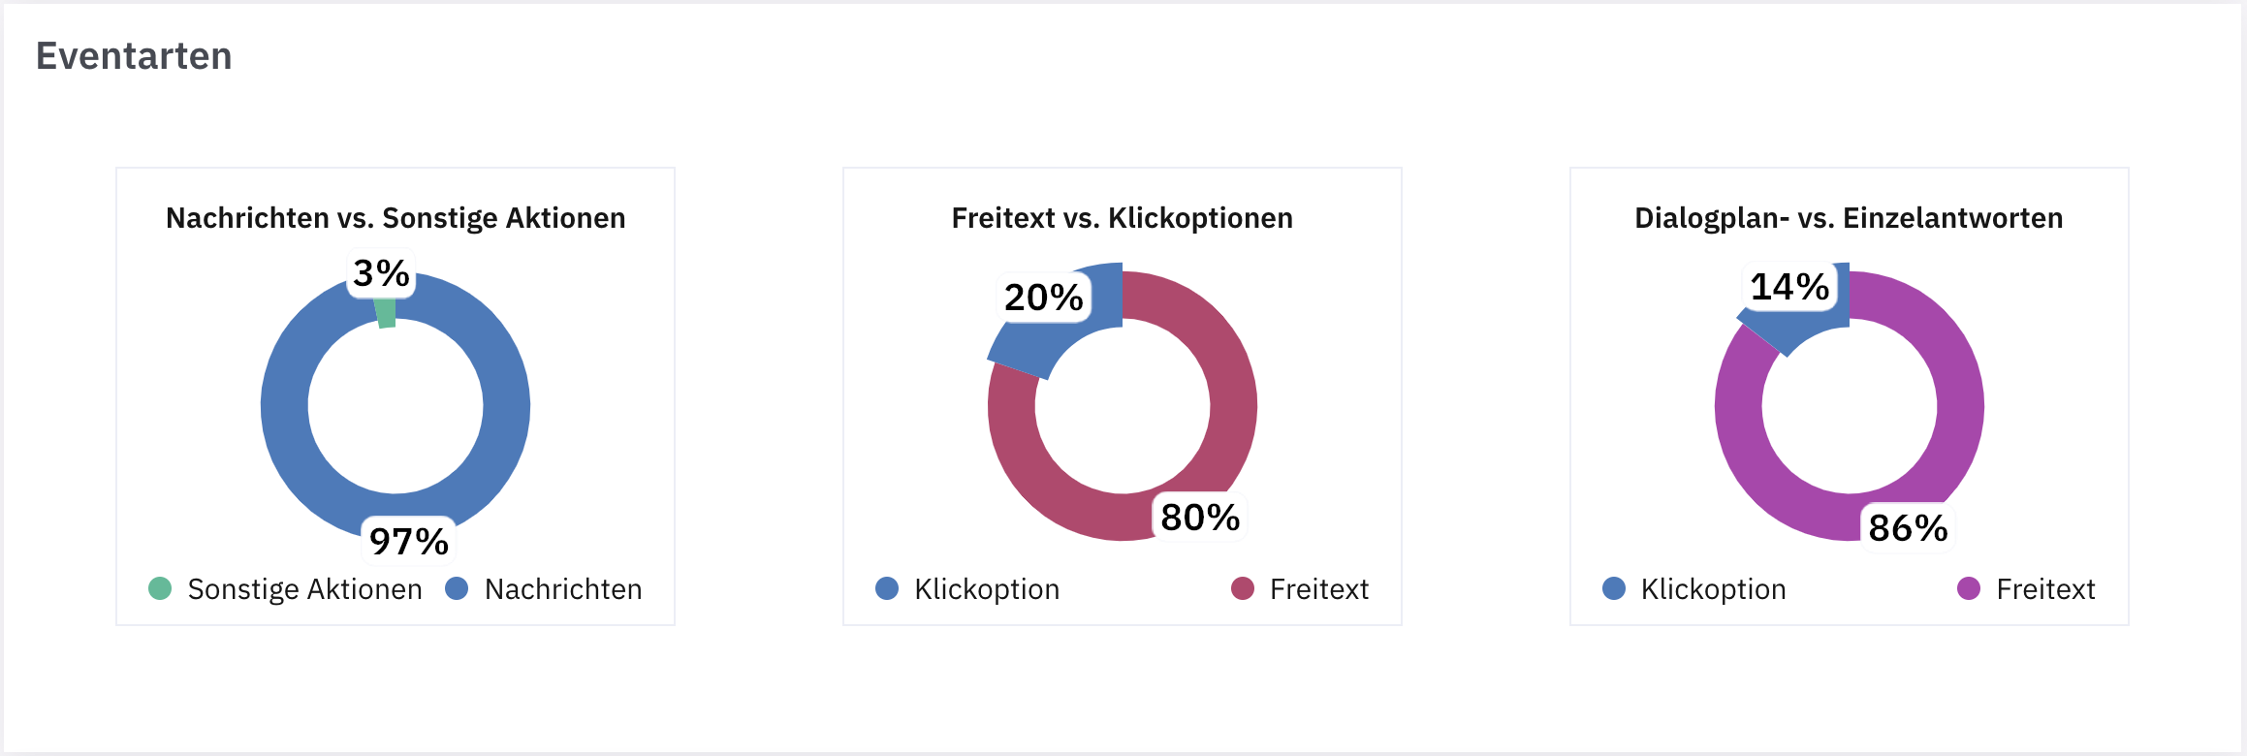2247x756 pixels.
Task: Toggle the Nachrichten legend entry
Action: pyautogui.click(x=544, y=588)
